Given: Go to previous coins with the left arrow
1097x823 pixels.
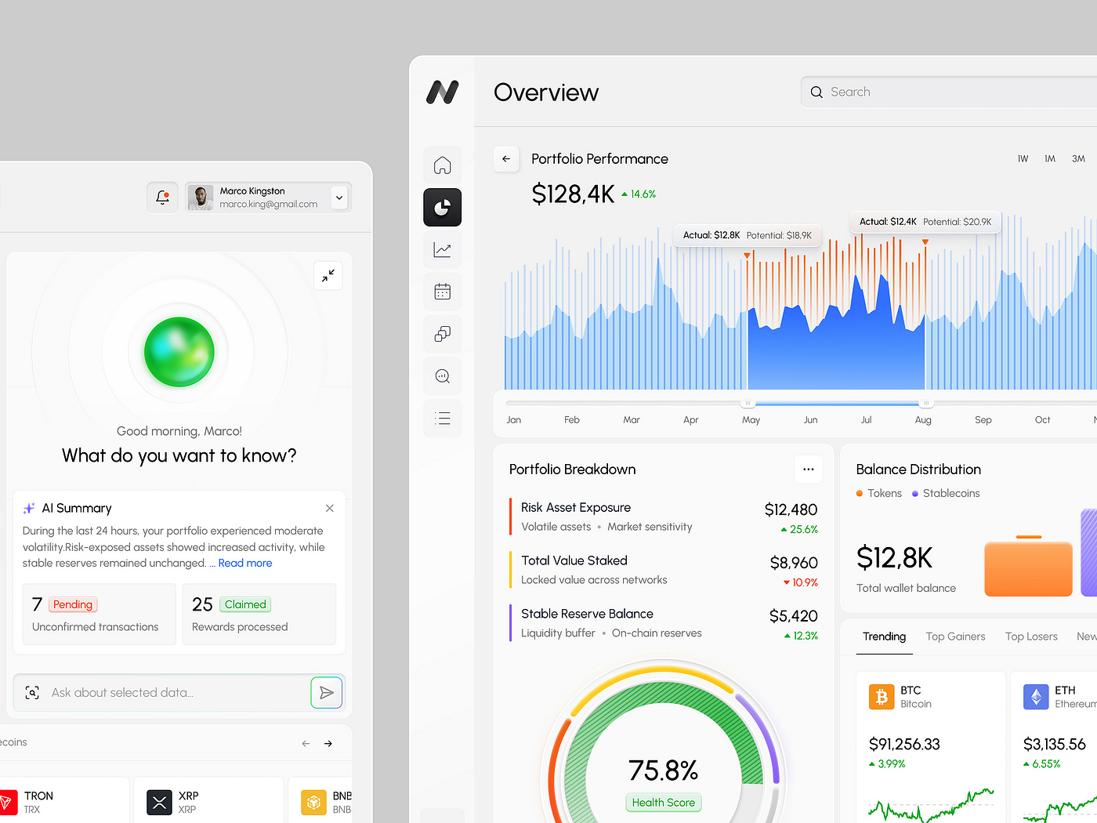Looking at the screenshot, I should [306, 743].
